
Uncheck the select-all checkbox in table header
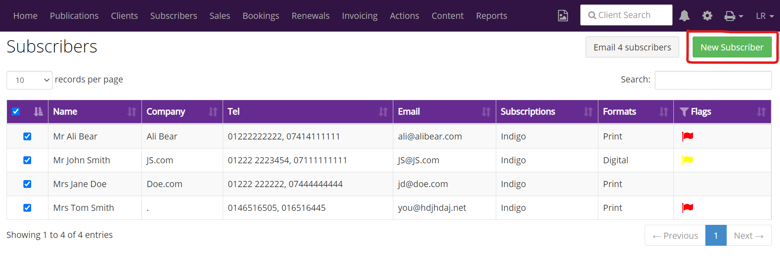(x=16, y=112)
